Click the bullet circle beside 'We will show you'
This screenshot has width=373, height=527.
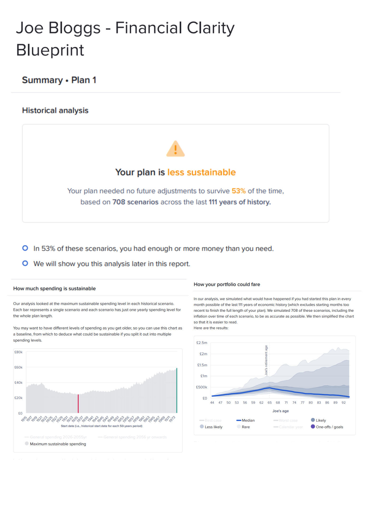coord(25,263)
